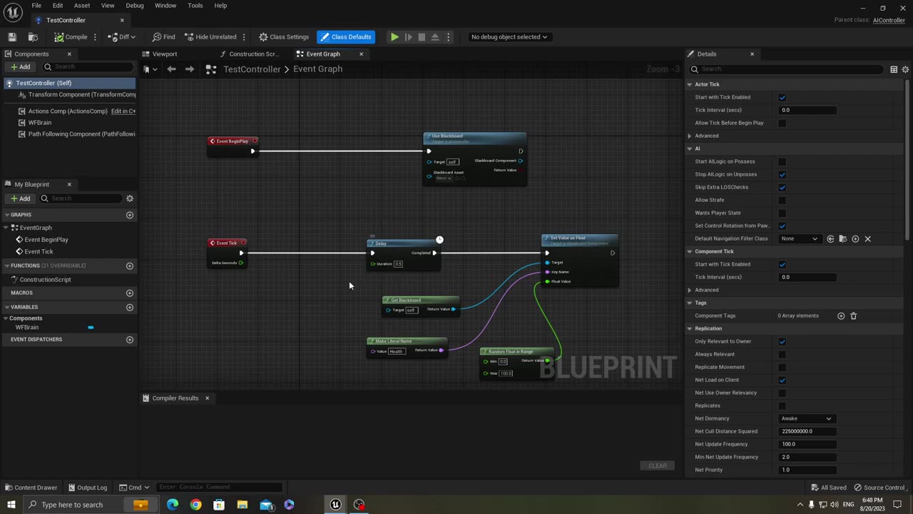The height and width of the screenshot is (514, 913).
Task: Select the WFBrain component
Action: tap(40, 123)
